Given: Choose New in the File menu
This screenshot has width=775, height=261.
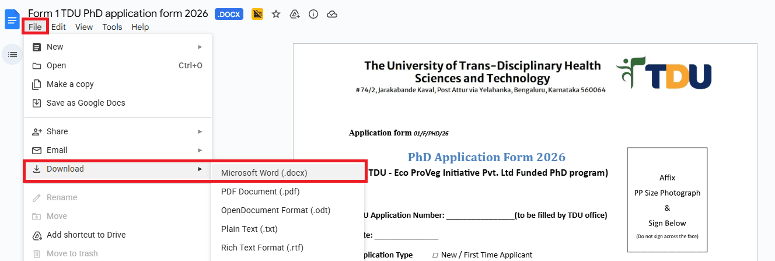Looking at the screenshot, I should pos(118,47).
